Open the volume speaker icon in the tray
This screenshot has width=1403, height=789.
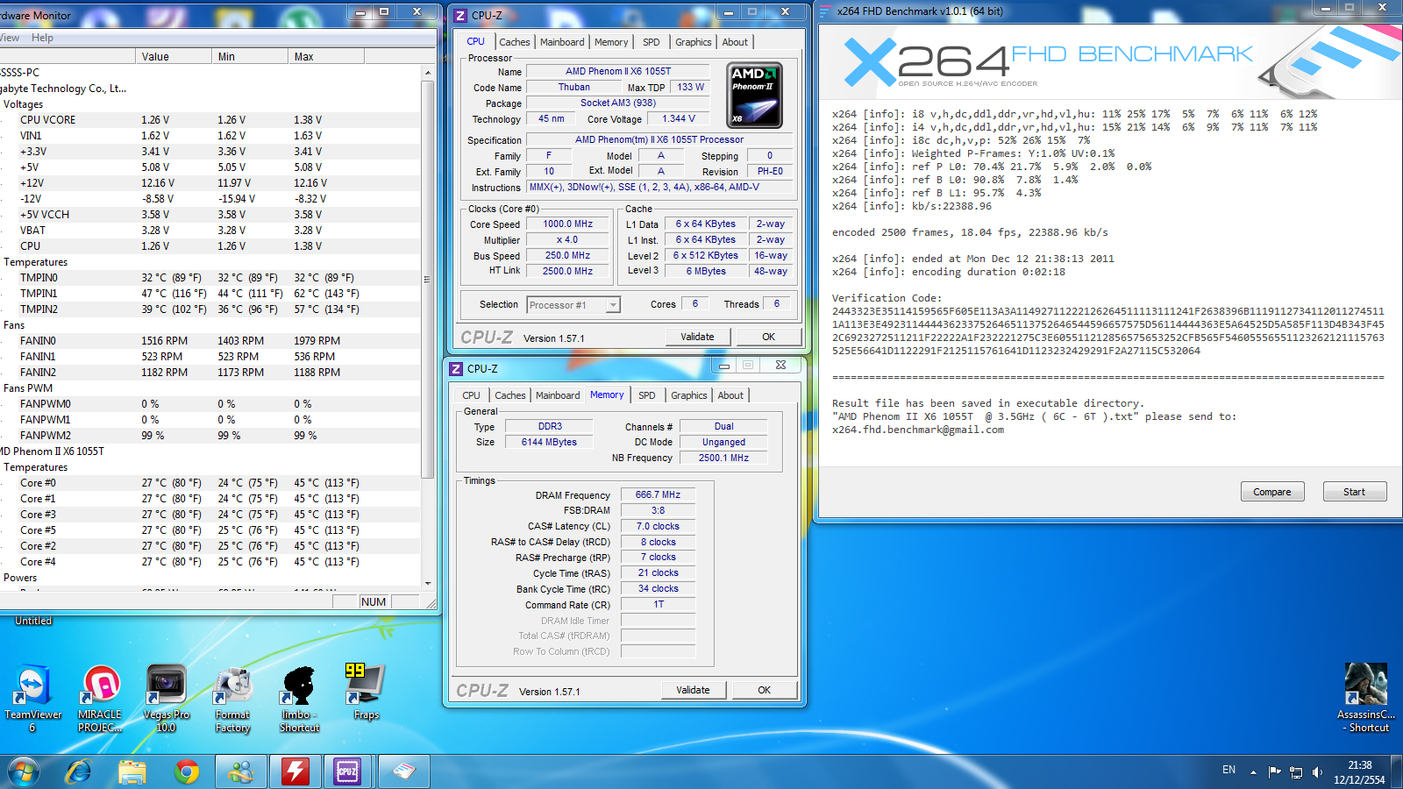click(1317, 772)
